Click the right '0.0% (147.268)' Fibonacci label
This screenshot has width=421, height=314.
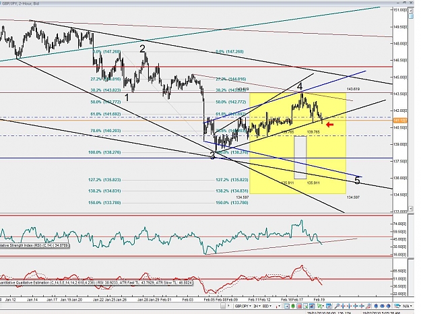229,52
